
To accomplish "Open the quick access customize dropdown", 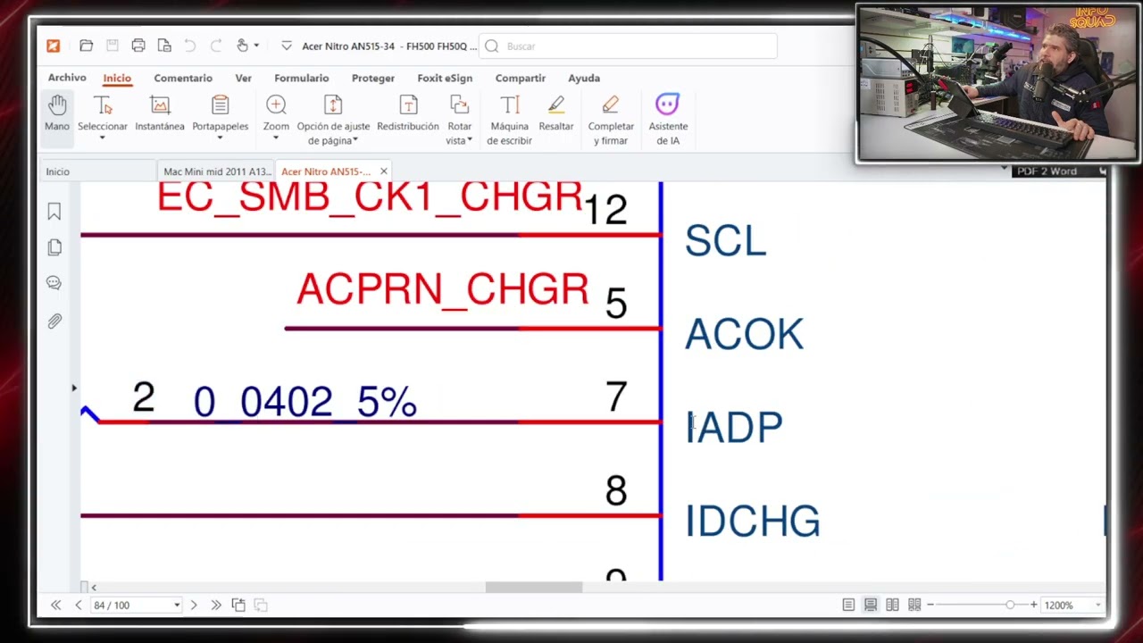I will (x=286, y=46).
